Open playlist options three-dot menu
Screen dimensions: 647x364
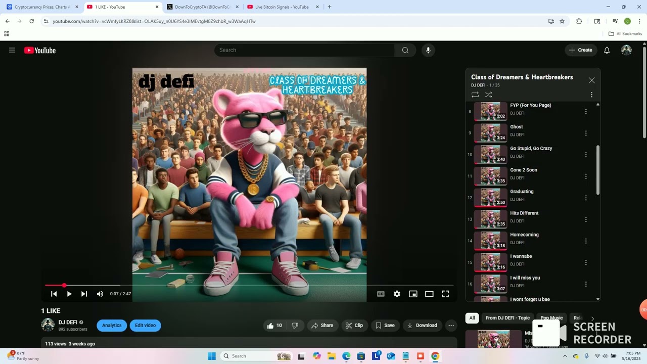coord(591,95)
